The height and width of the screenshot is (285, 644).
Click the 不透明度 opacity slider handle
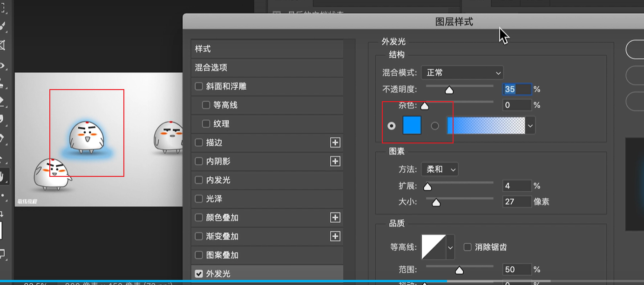(449, 90)
